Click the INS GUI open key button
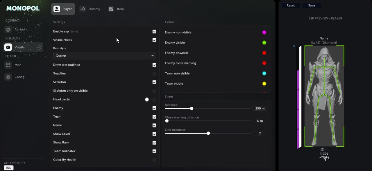 [9, 168]
